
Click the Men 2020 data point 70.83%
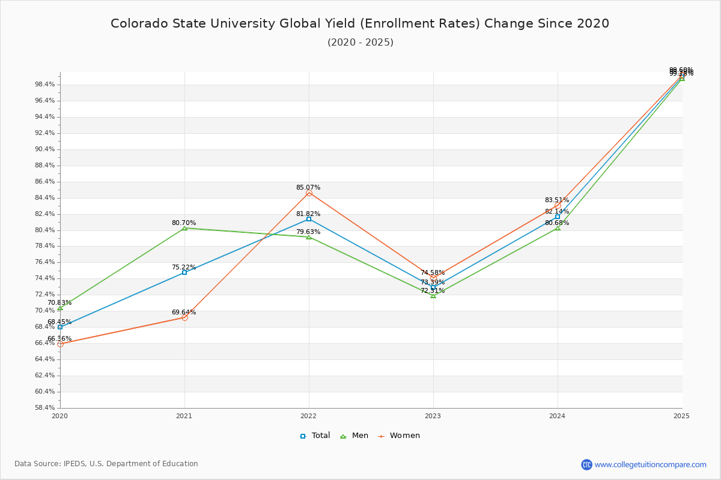click(60, 308)
